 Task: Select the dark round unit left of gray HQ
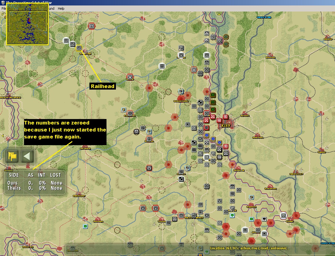pos(136,132)
